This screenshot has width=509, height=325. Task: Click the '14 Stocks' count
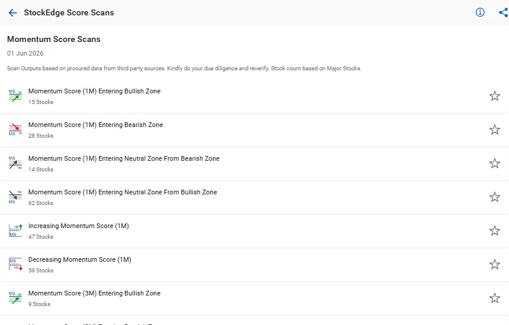tap(41, 170)
